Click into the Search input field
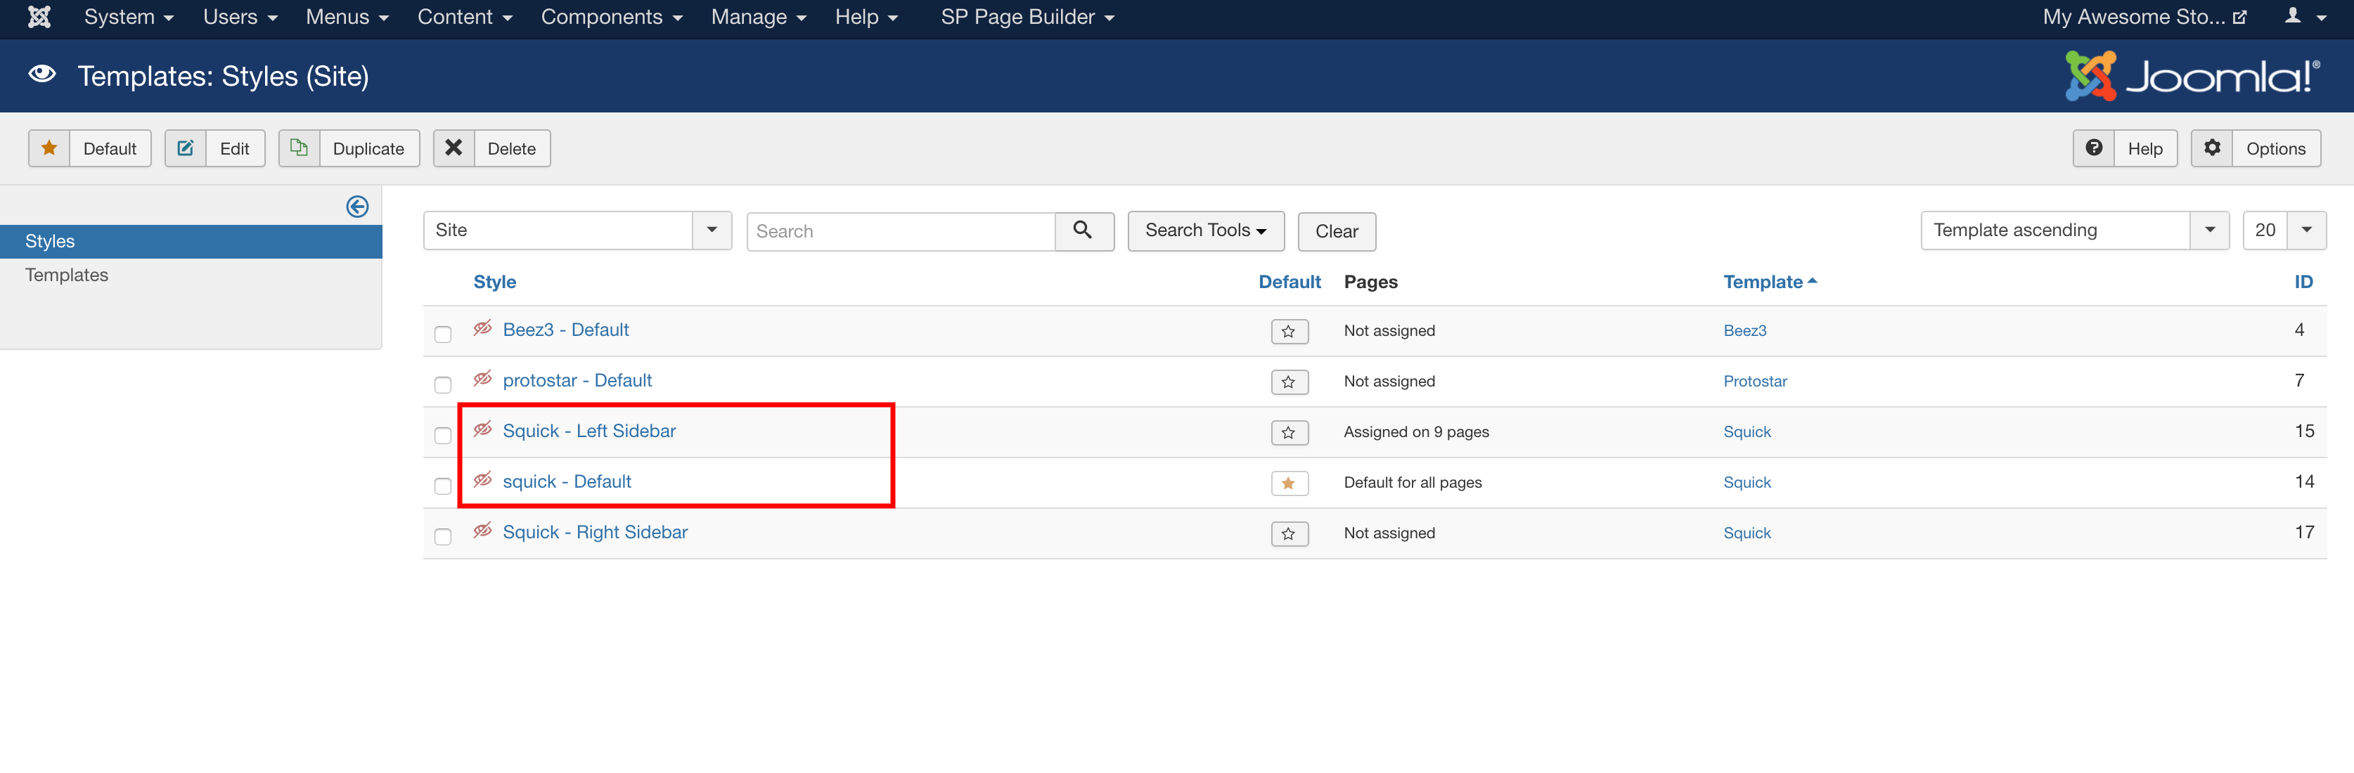Screen dimensions: 2354x773 click(900, 231)
